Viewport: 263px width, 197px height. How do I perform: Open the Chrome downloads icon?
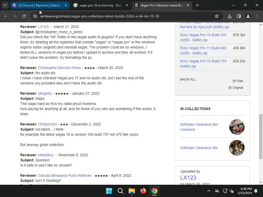230,16
